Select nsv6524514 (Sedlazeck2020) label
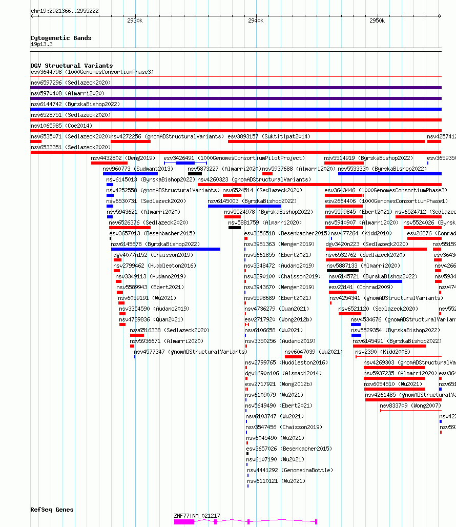 [x=262, y=190]
